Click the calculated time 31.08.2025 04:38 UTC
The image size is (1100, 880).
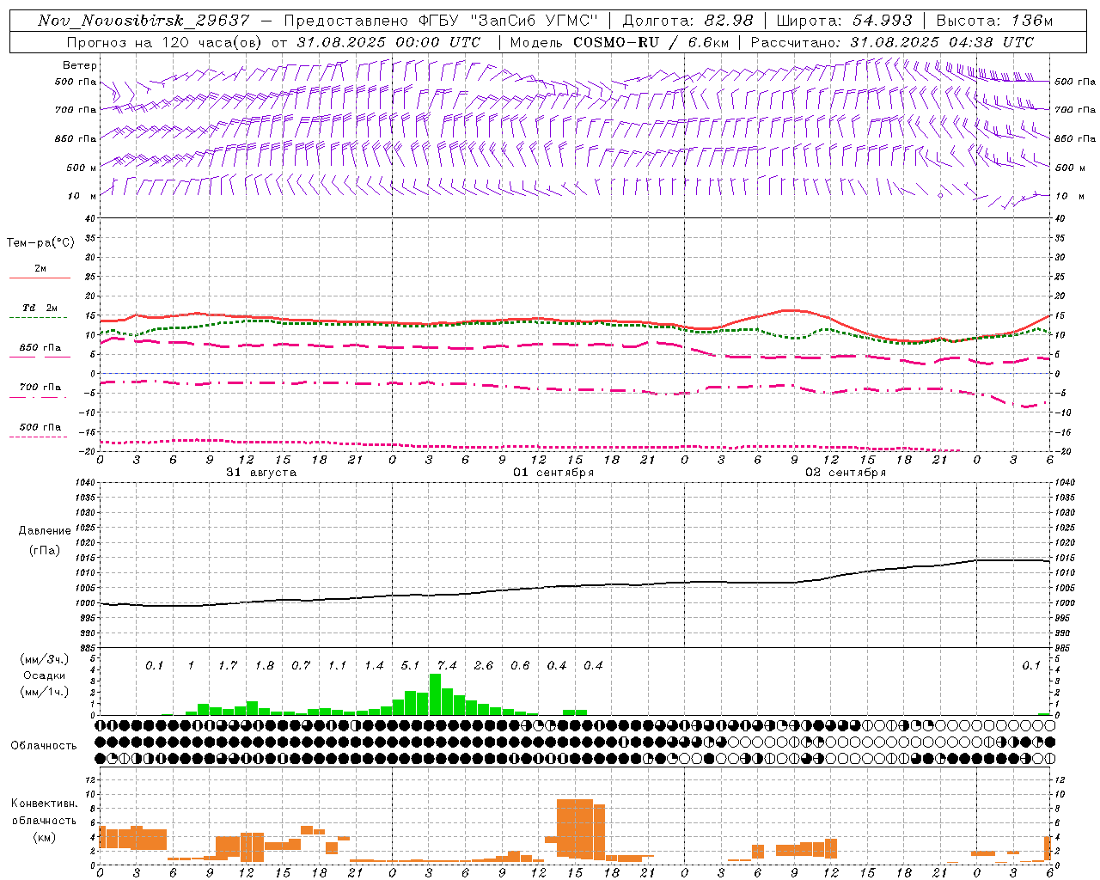(x=942, y=42)
